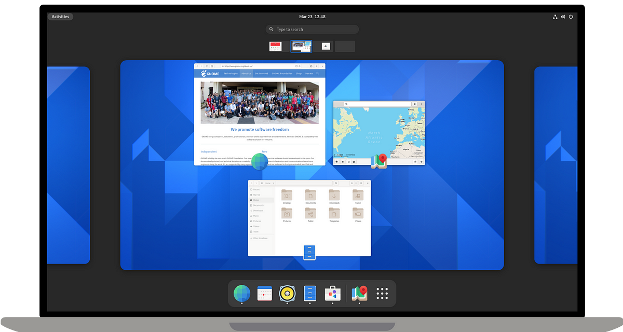Click the Independent heading on GNOME page
Viewport: 623px width, 332px height.
coord(209,151)
